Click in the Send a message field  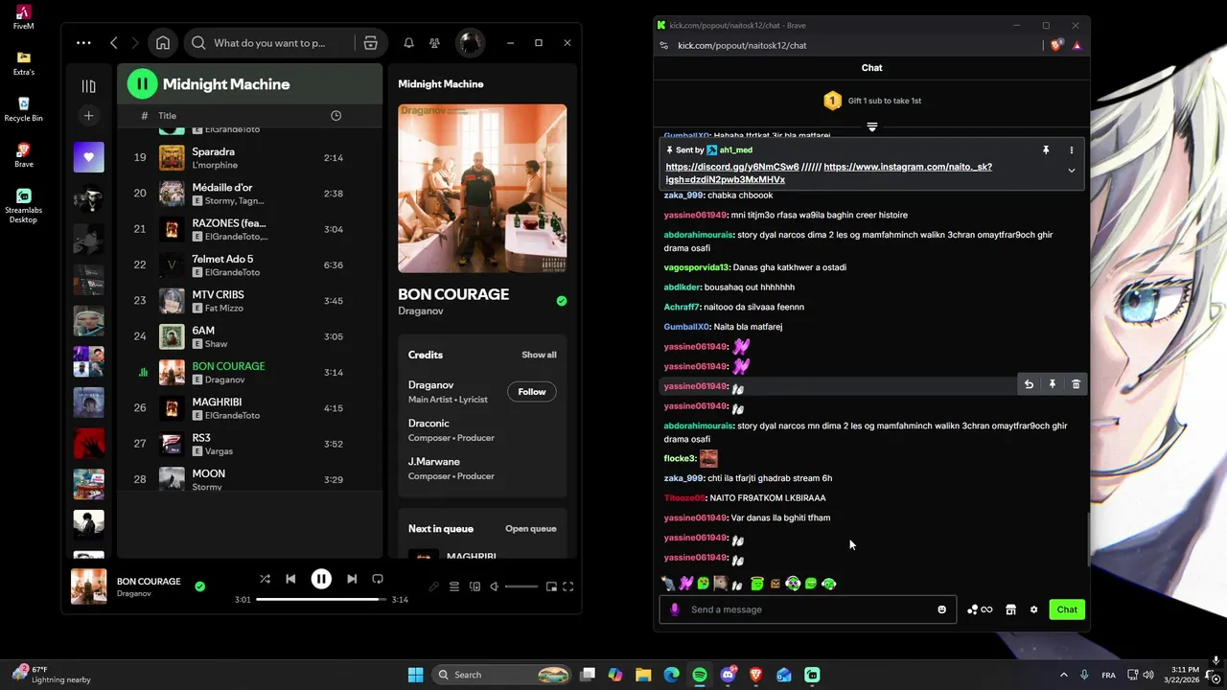810,609
